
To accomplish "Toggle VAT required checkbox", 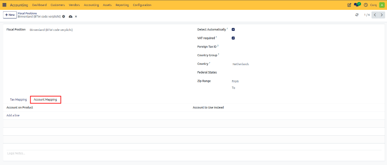I will coord(233,38).
